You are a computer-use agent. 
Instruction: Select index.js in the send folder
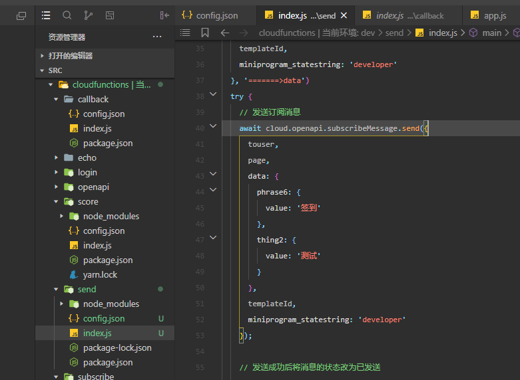pyautogui.click(x=105, y=333)
